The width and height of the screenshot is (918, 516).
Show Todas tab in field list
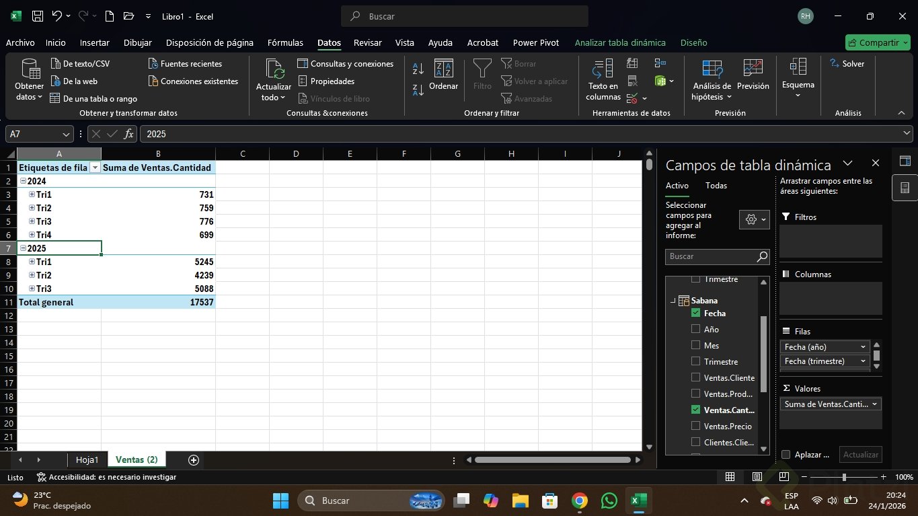click(716, 186)
